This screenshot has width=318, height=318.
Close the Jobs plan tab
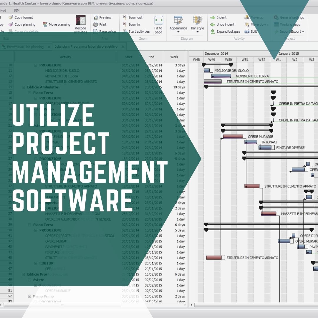(123, 47)
